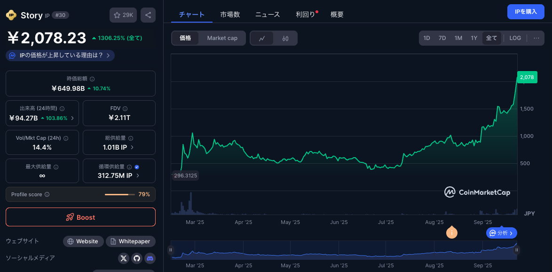
Task: Click the verified badge by 循環供給量
Action: [x=137, y=167]
